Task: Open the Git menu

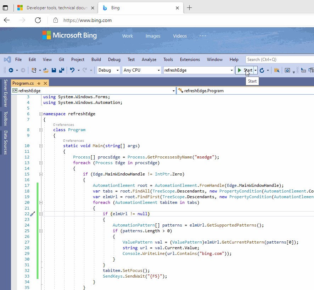Action: (x=61, y=60)
